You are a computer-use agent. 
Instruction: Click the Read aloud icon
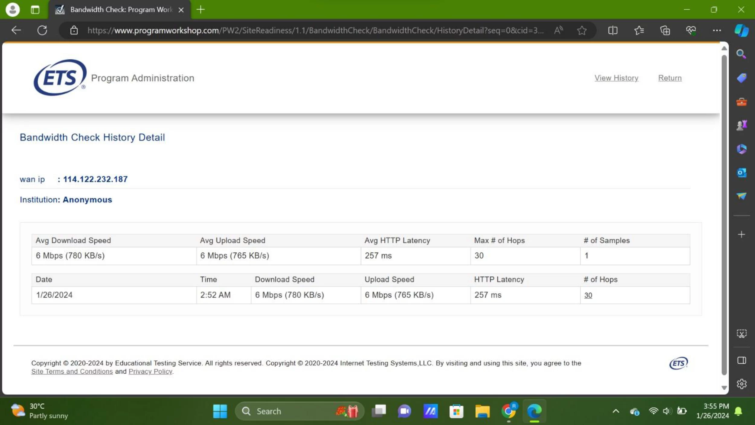558,30
